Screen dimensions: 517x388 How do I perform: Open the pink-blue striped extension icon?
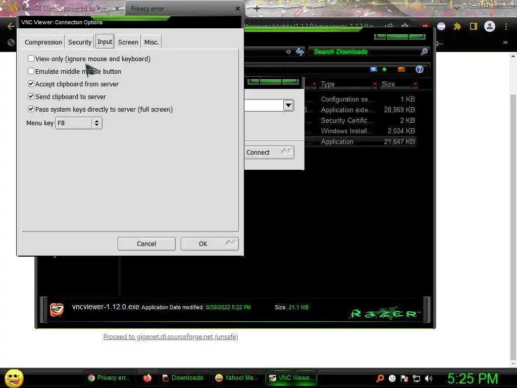pyautogui.click(x=441, y=26)
